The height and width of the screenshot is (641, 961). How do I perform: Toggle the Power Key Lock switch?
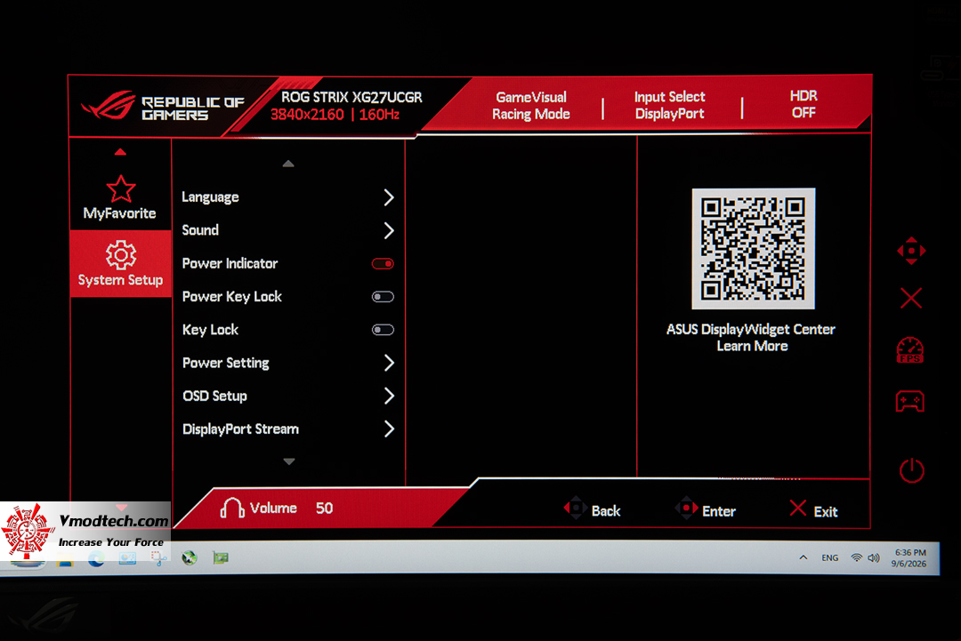click(x=383, y=296)
